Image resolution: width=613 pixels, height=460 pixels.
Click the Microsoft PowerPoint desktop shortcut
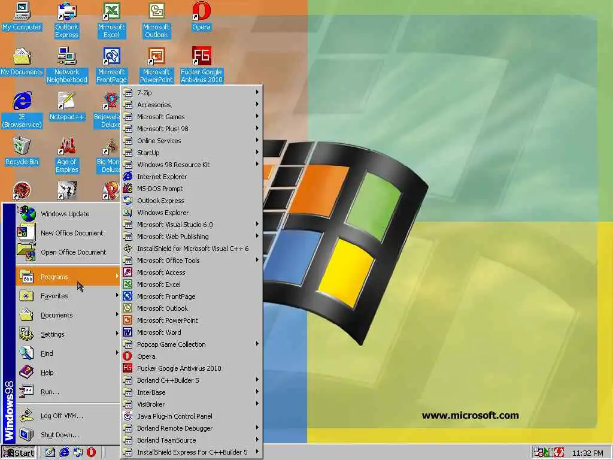pyautogui.click(x=156, y=65)
